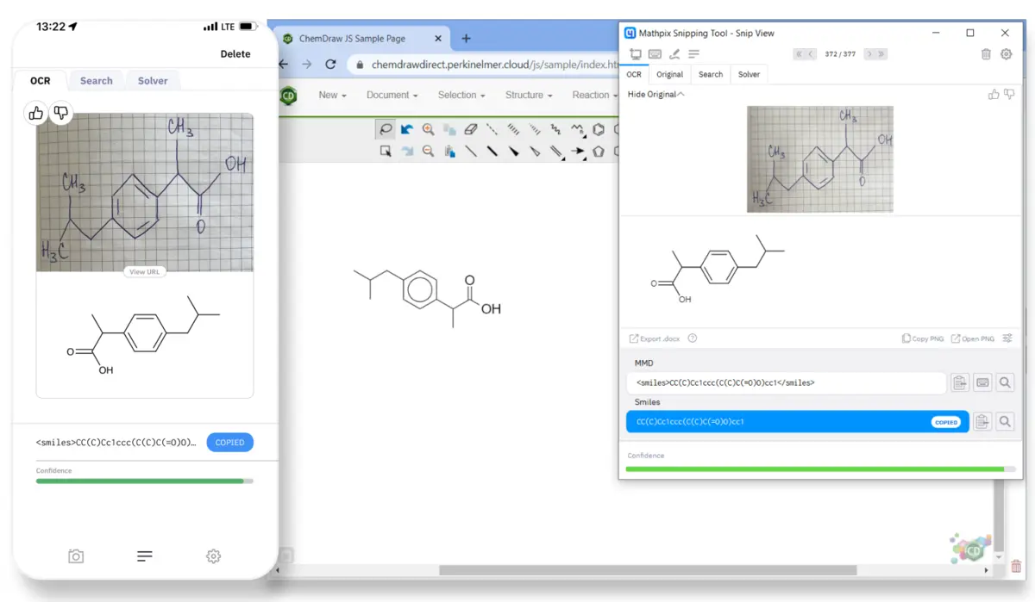1035x602 pixels.
Task: Click thumbs up on the phone result
Action: tap(36, 113)
